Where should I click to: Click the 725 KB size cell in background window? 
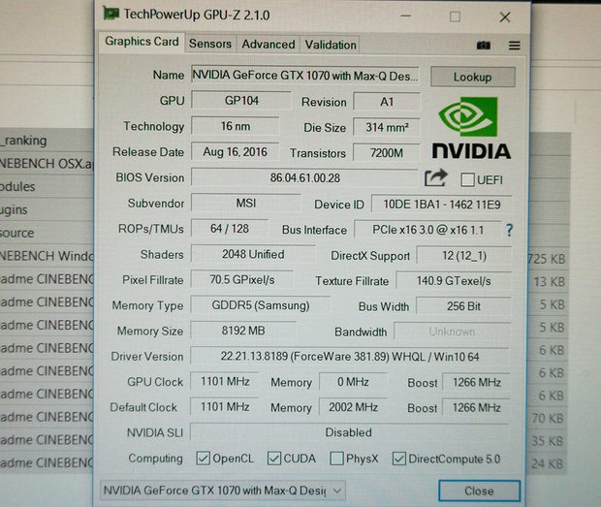point(547,259)
